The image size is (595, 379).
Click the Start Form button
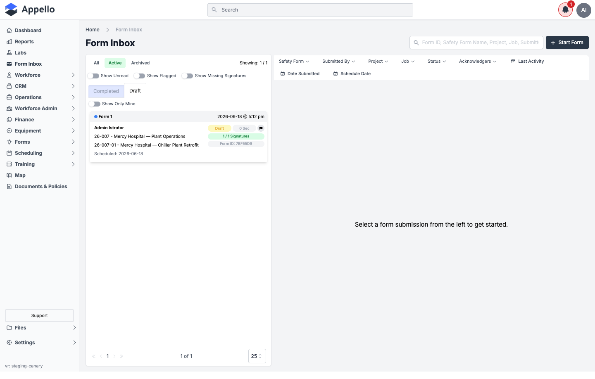pos(567,43)
